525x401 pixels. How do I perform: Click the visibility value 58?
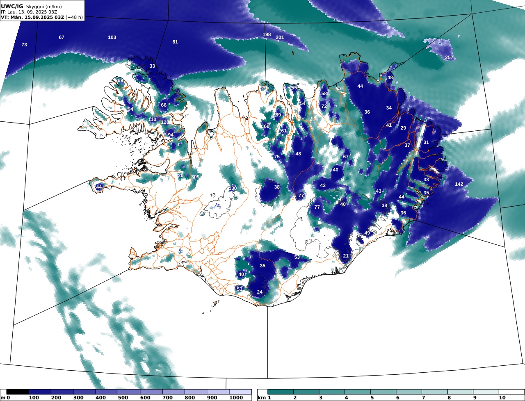[x=324, y=93]
